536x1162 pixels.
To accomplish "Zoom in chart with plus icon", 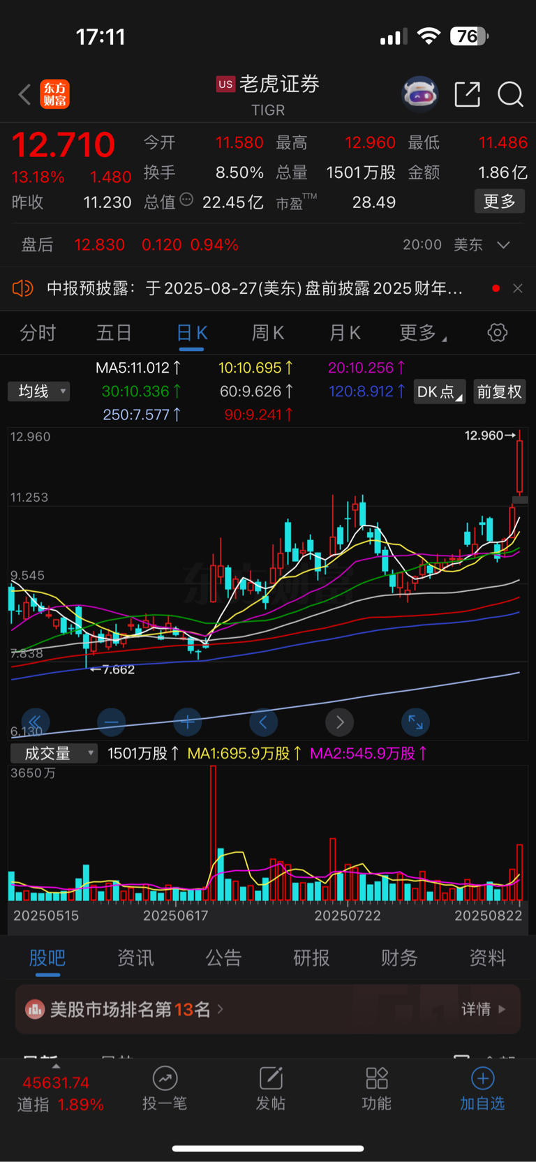I will pyautogui.click(x=188, y=722).
